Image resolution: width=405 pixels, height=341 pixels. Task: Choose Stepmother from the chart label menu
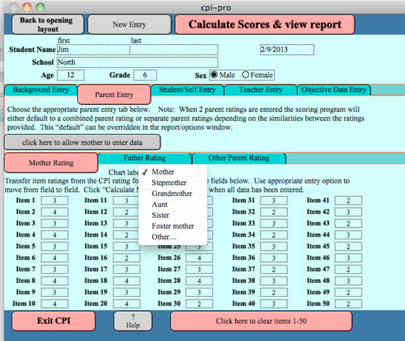click(x=169, y=183)
